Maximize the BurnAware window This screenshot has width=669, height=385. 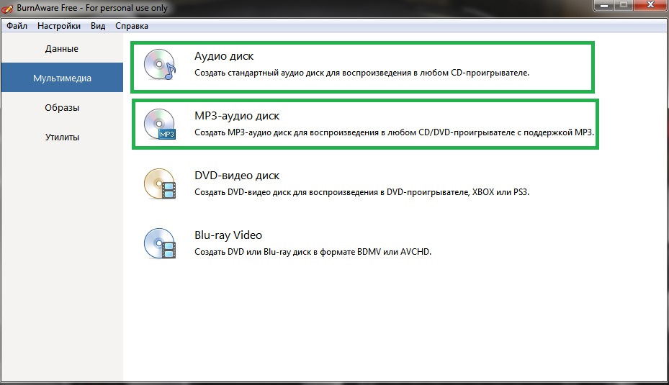pyautogui.click(x=624, y=6)
